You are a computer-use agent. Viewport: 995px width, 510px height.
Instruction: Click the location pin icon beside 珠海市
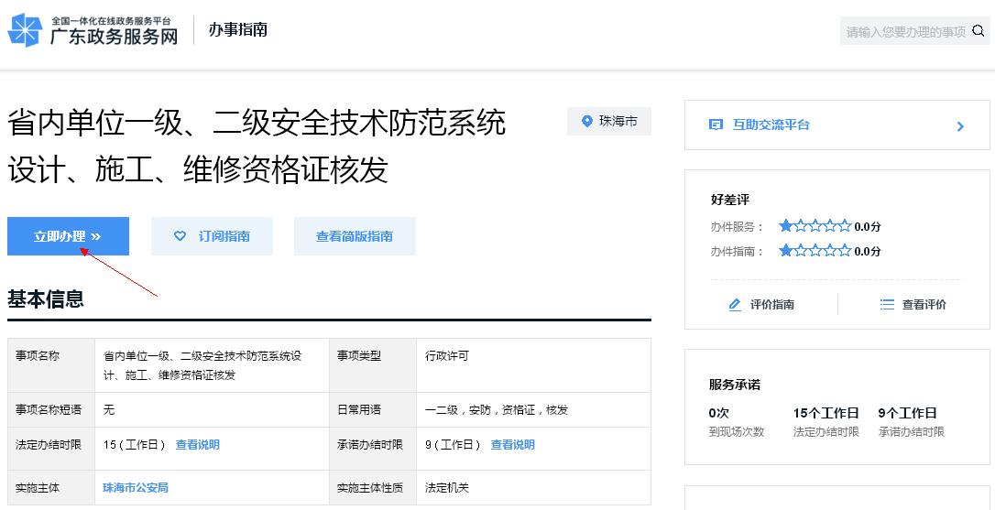point(587,121)
